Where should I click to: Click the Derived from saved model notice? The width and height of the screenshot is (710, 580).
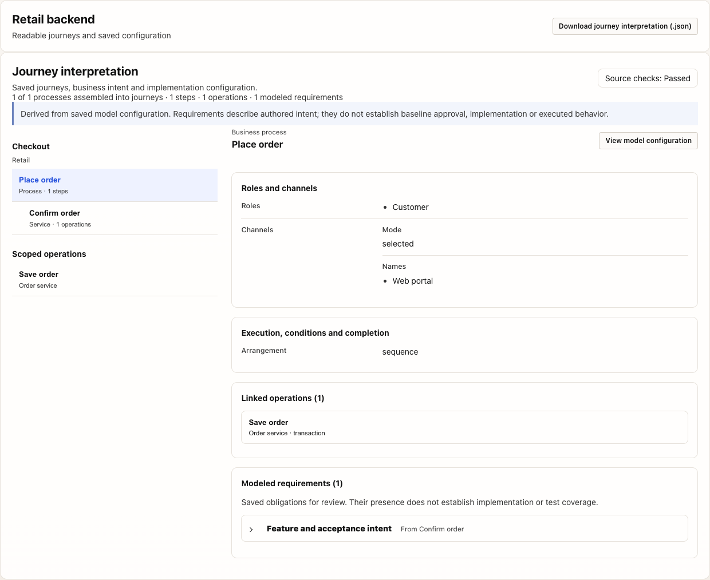pyautogui.click(x=355, y=114)
